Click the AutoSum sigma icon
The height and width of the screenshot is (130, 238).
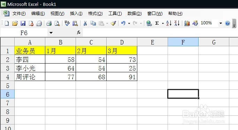point(157,23)
